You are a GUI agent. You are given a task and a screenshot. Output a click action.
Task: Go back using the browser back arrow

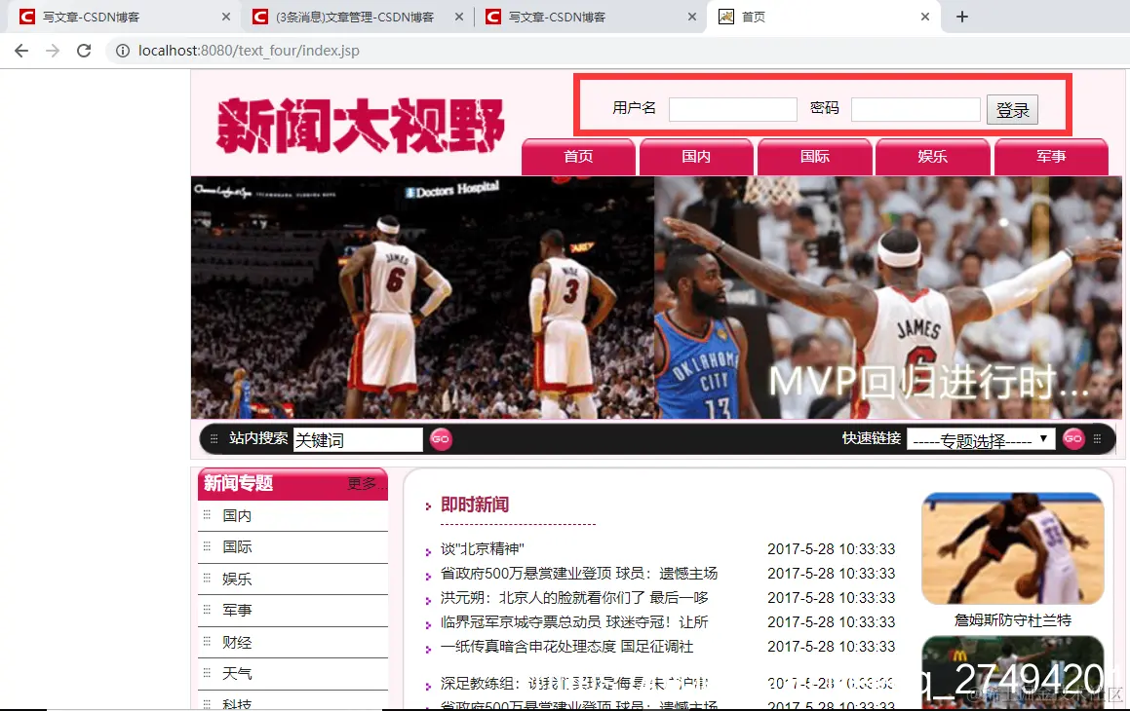point(21,51)
